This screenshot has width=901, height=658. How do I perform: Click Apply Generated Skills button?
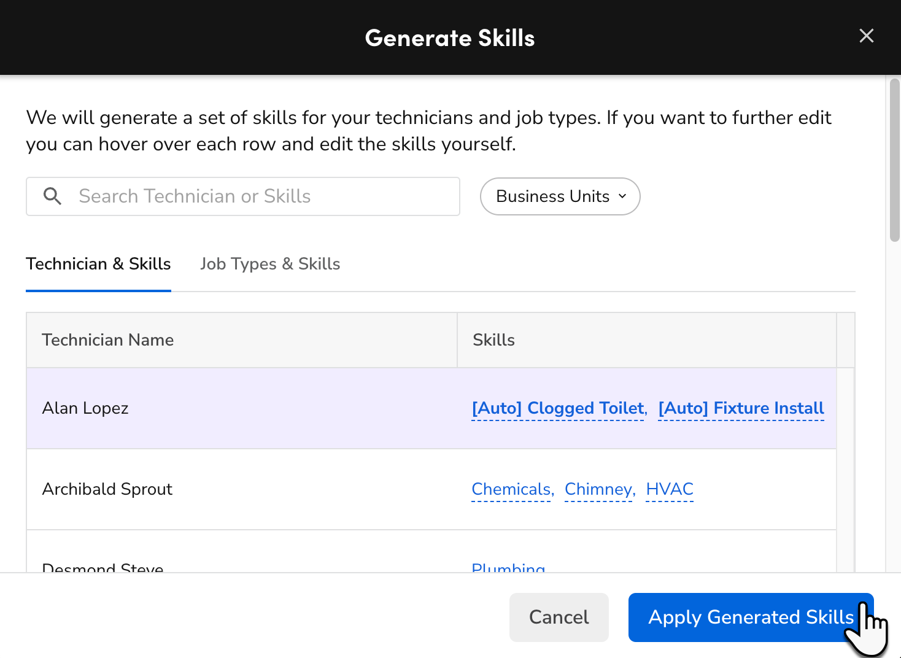coord(750,617)
